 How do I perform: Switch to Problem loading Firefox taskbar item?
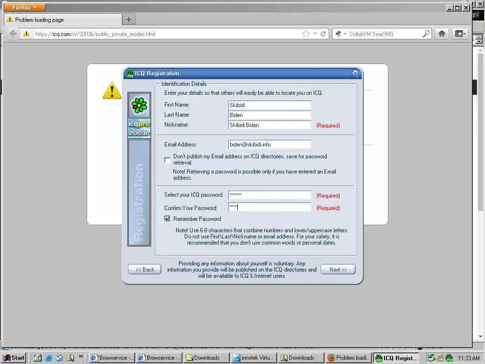click(x=349, y=358)
